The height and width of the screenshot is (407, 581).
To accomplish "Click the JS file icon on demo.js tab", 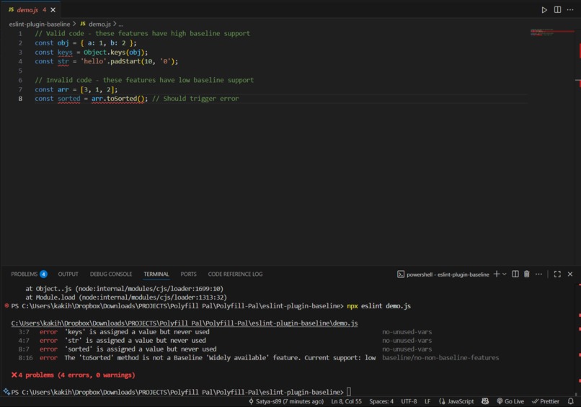I will point(11,10).
